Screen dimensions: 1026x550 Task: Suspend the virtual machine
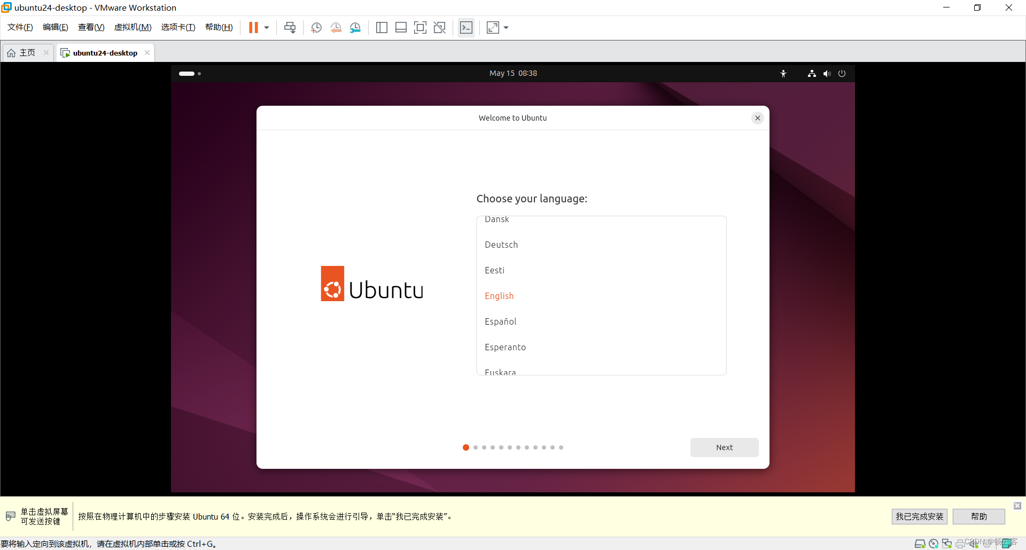(x=254, y=27)
